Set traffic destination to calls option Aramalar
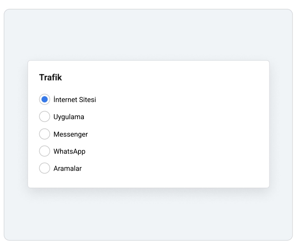 click(45, 168)
